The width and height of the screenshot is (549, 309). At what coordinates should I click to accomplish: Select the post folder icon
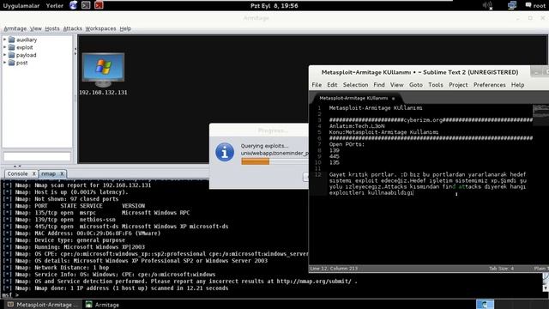pos(11,63)
